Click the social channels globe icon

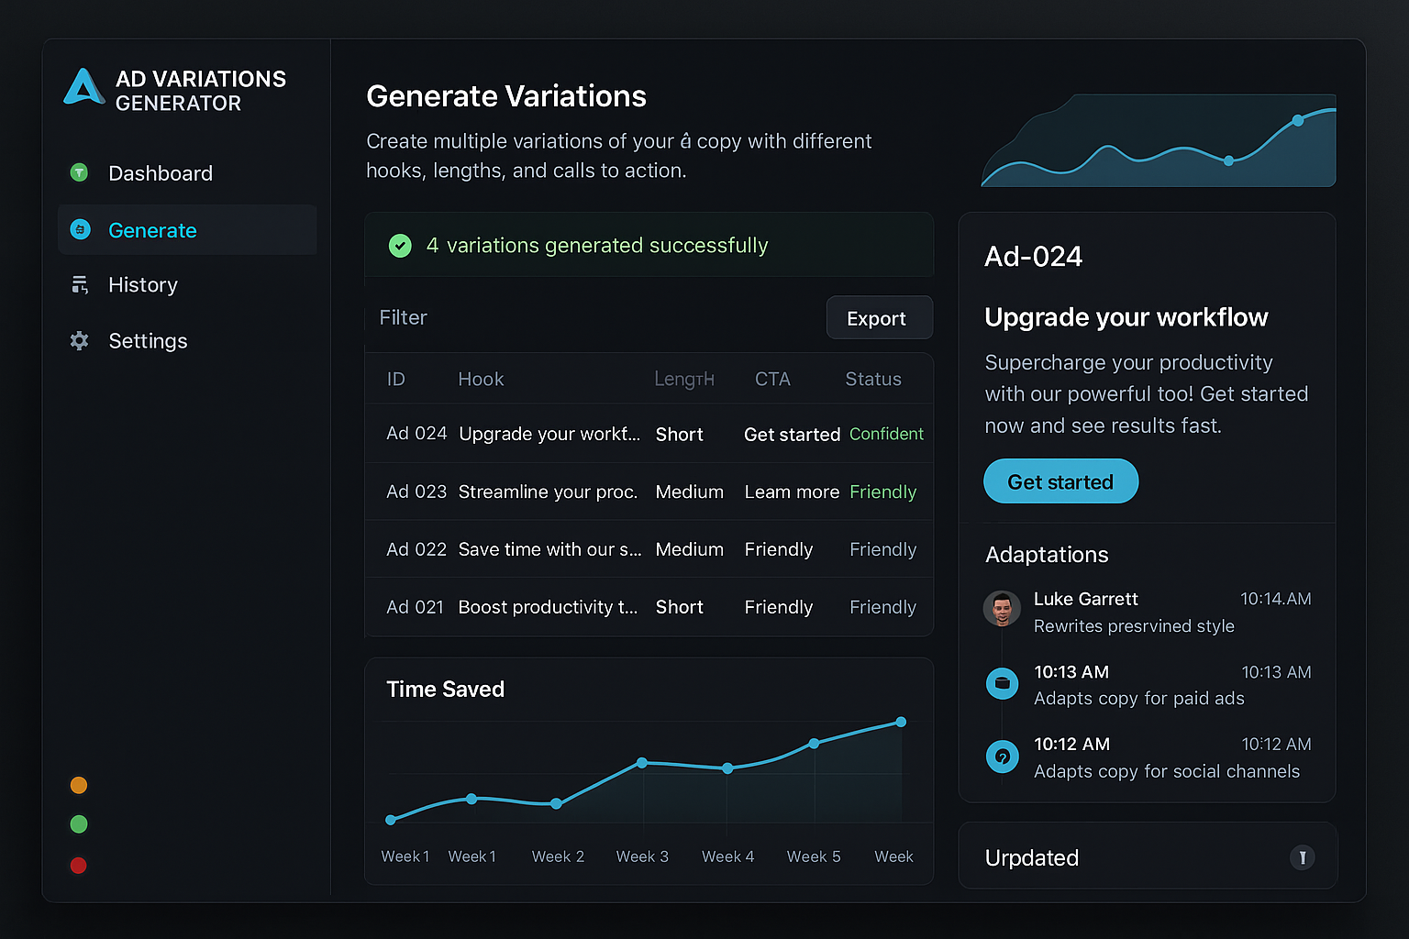[1003, 757]
